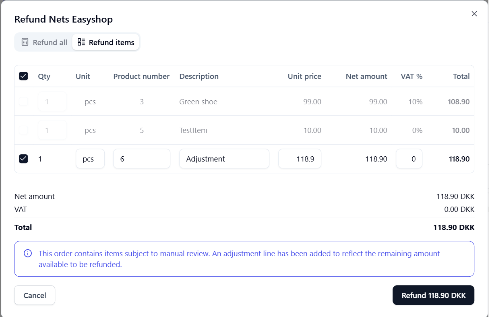490x317 pixels.
Task: Check the Green shoe row checkbox
Action: tap(23, 102)
